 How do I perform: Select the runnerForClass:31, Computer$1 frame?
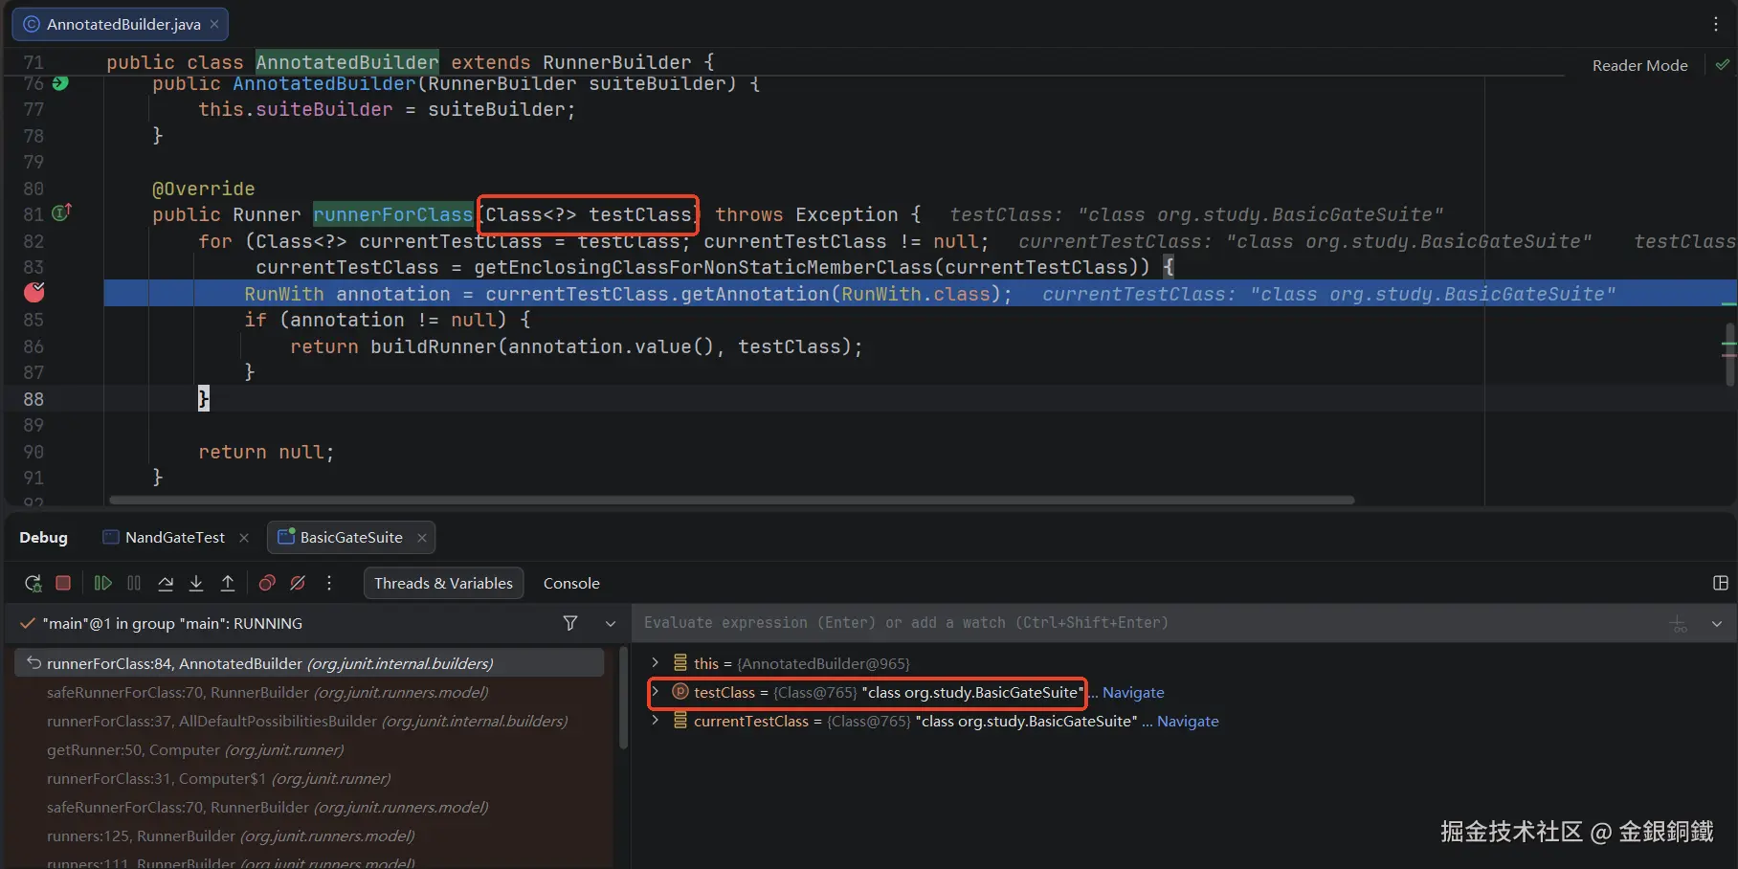[x=309, y=778]
